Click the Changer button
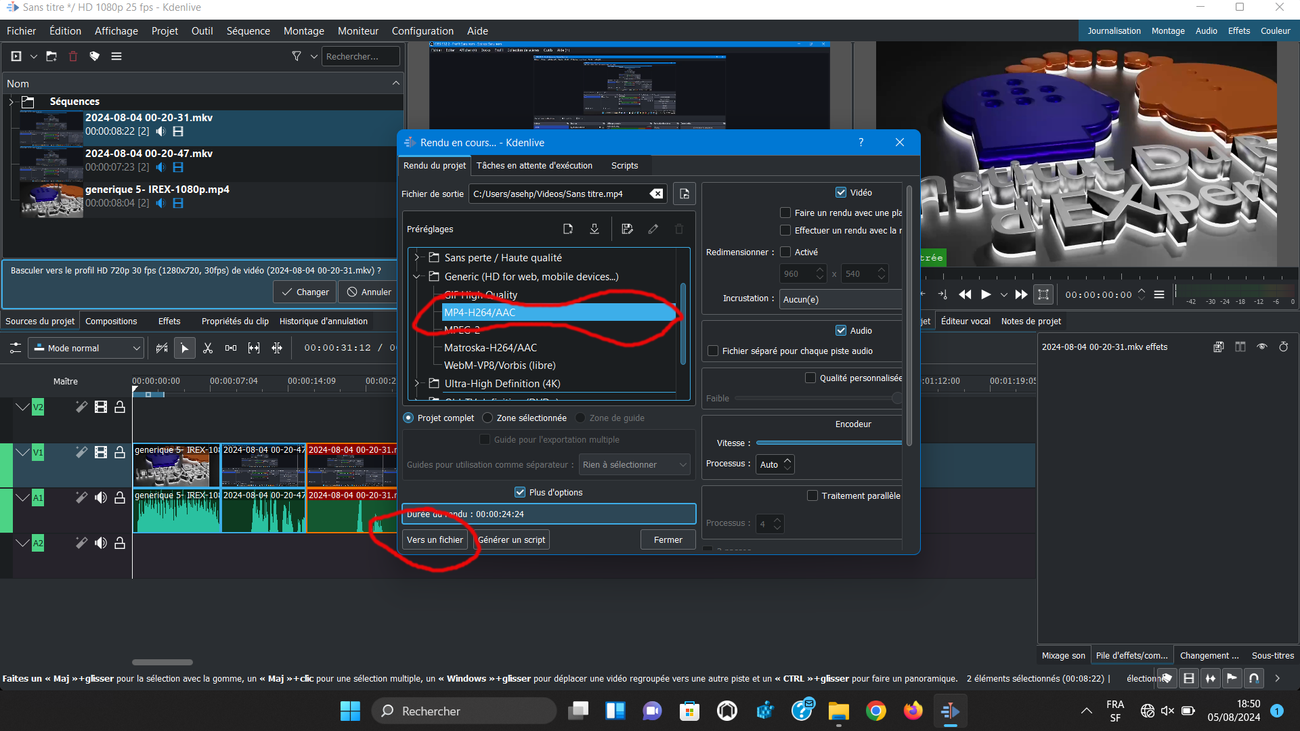1300x731 pixels. tap(305, 292)
